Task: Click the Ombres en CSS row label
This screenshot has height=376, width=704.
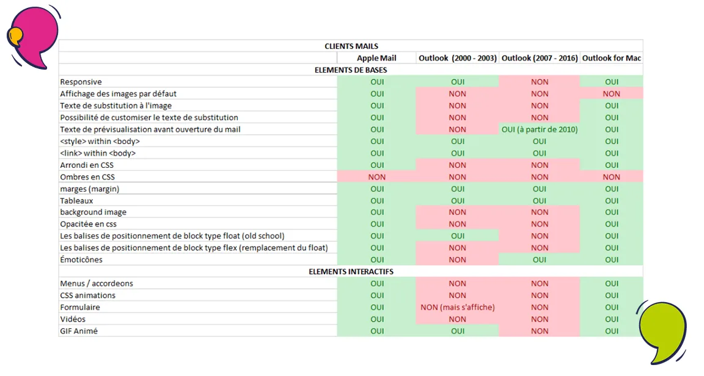Action: [x=87, y=177]
